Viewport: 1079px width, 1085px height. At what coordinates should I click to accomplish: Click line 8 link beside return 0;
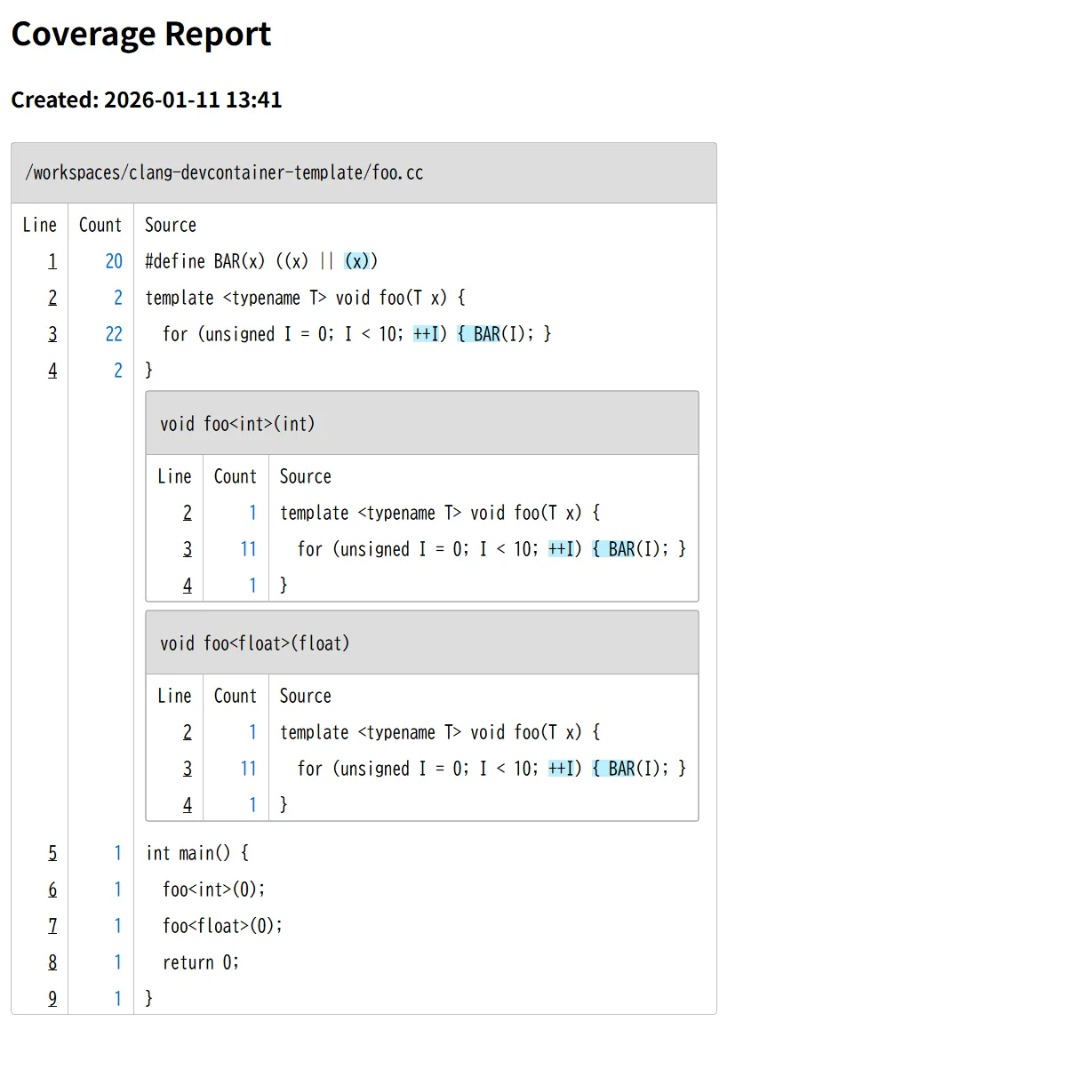pyautogui.click(x=52, y=962)
